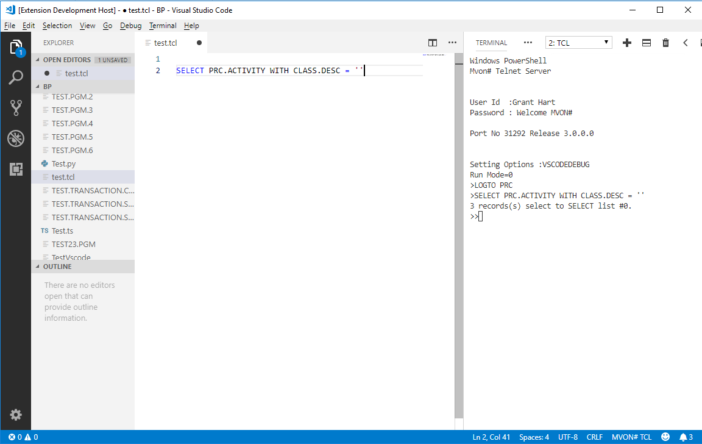This screenshot has height=444, width=702.
Task: Open TEST.PGM.2 in explorer
Action: coord(83,96)
